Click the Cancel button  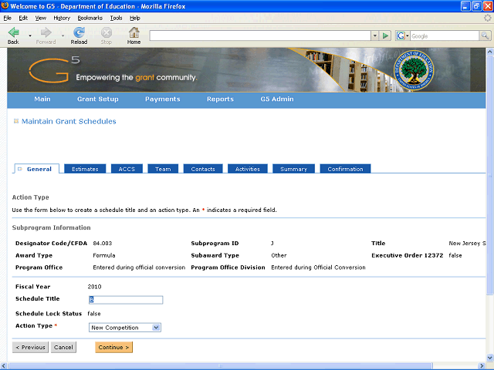(63, 347)
